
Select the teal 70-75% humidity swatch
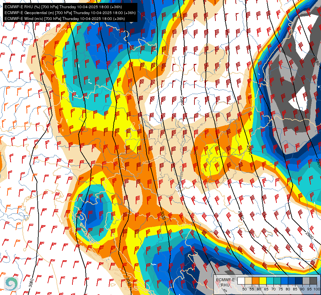coord(277,281)
